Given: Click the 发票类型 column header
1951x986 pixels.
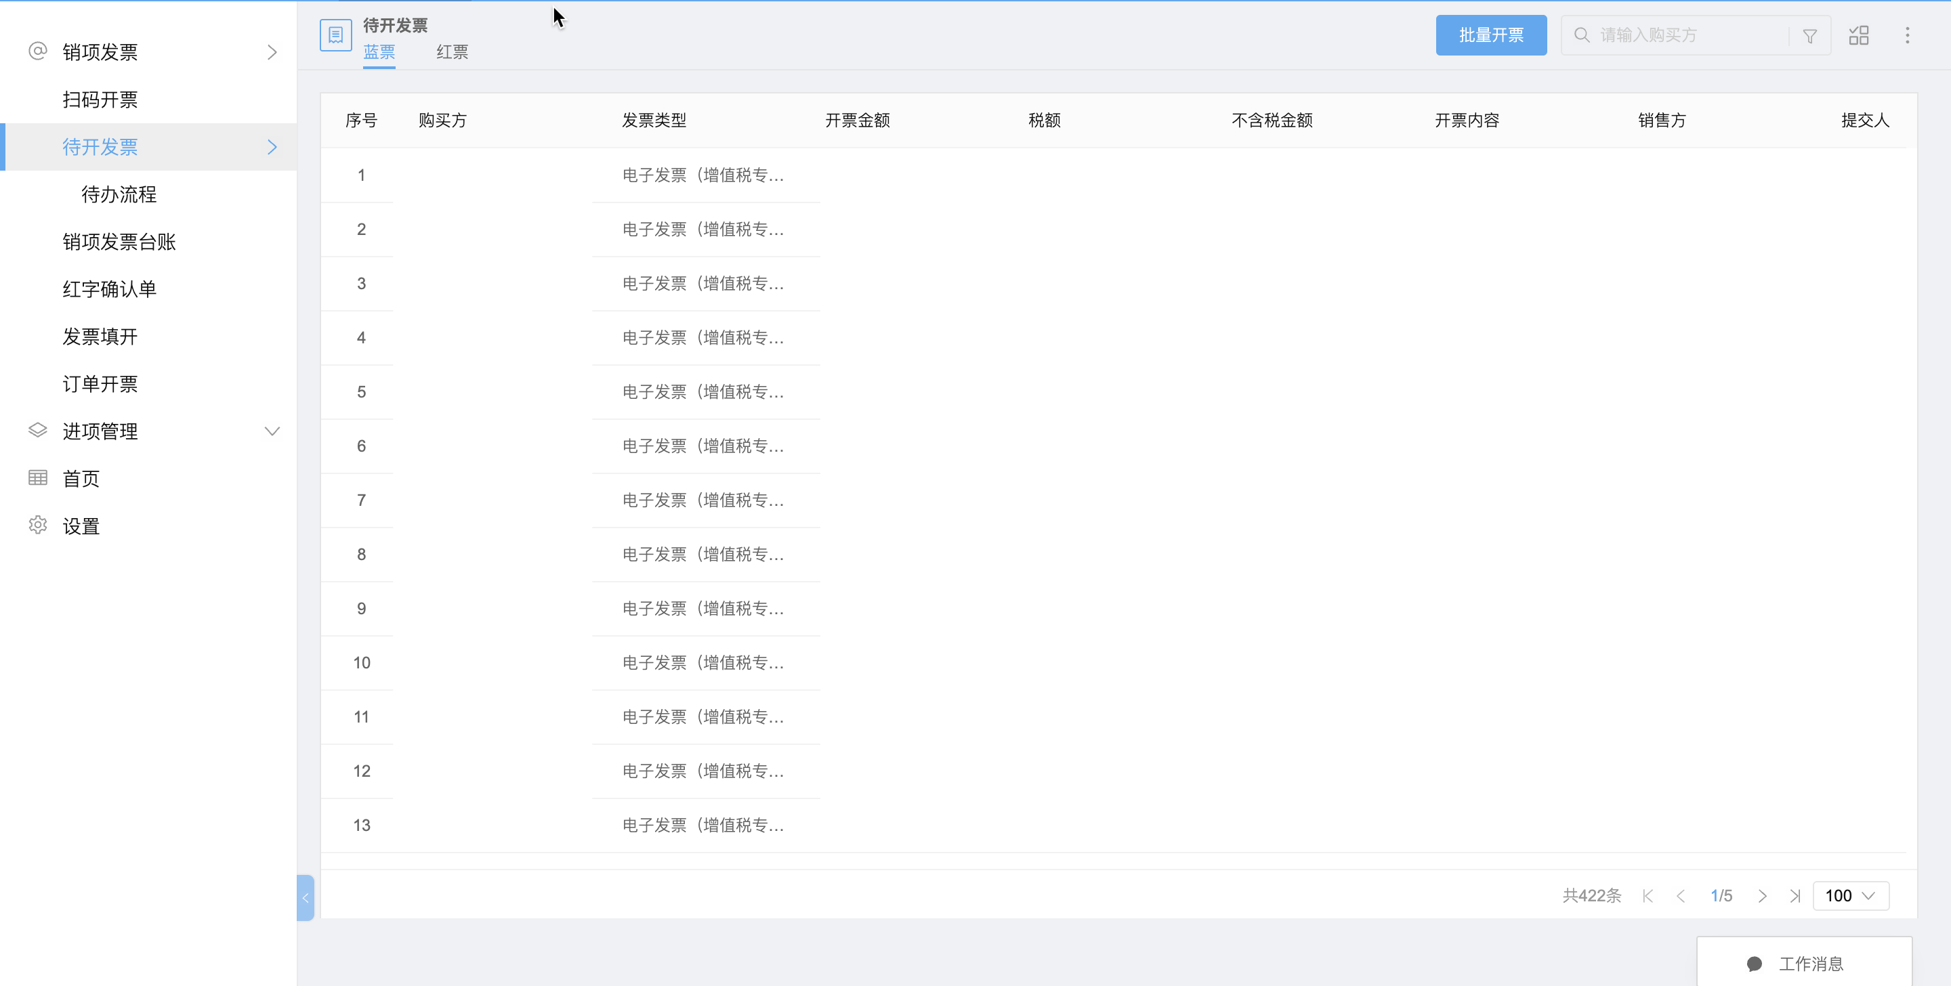Looking at the screenshot, I should tap(654, 120).
